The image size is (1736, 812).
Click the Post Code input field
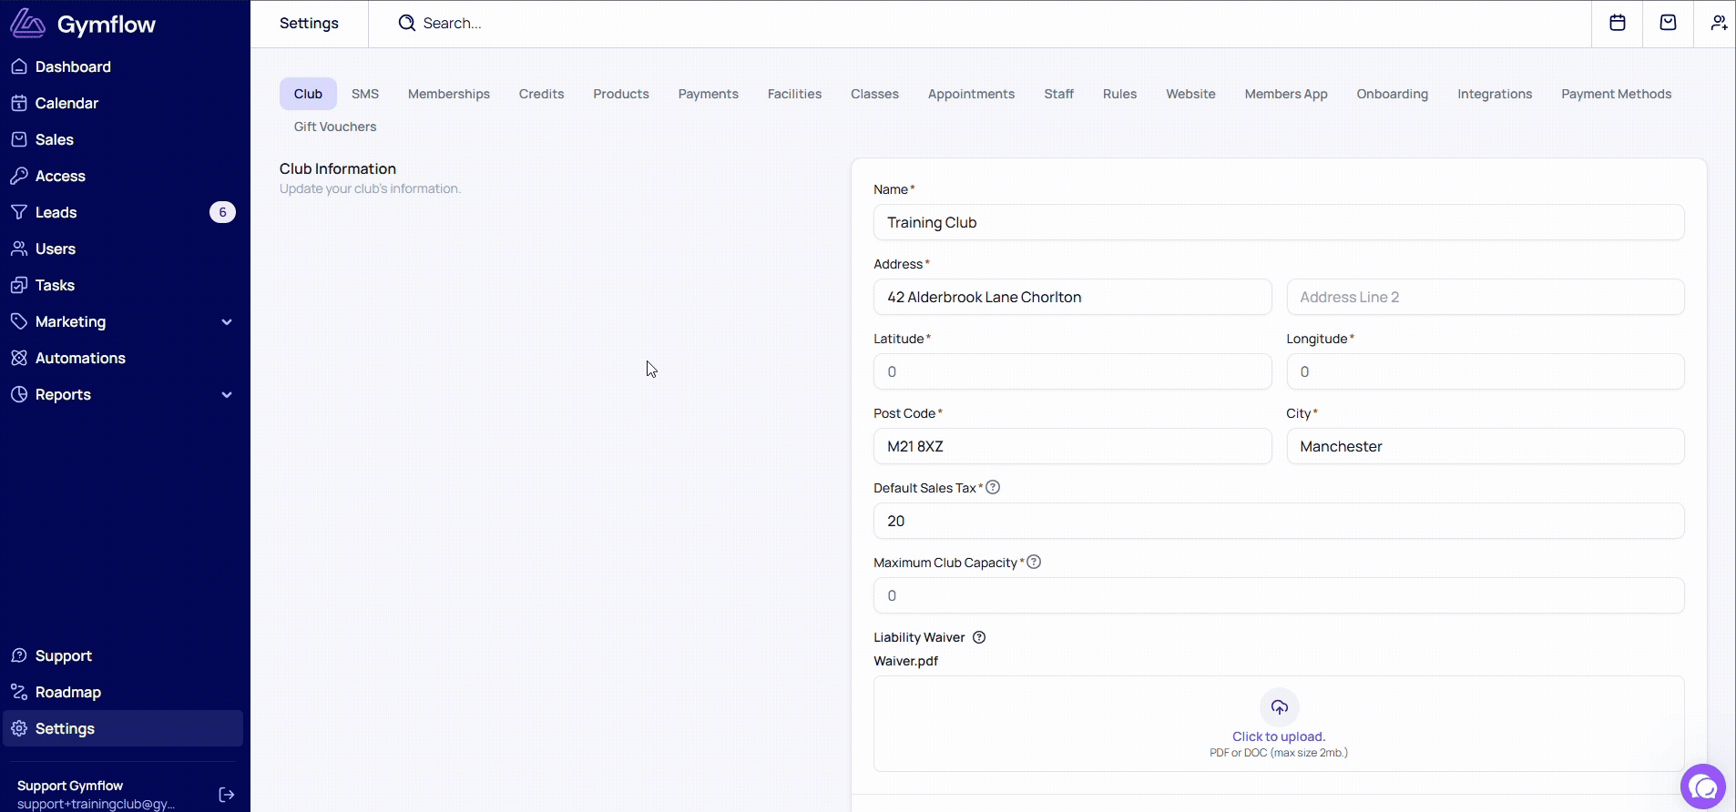(x=1072, y=446)
